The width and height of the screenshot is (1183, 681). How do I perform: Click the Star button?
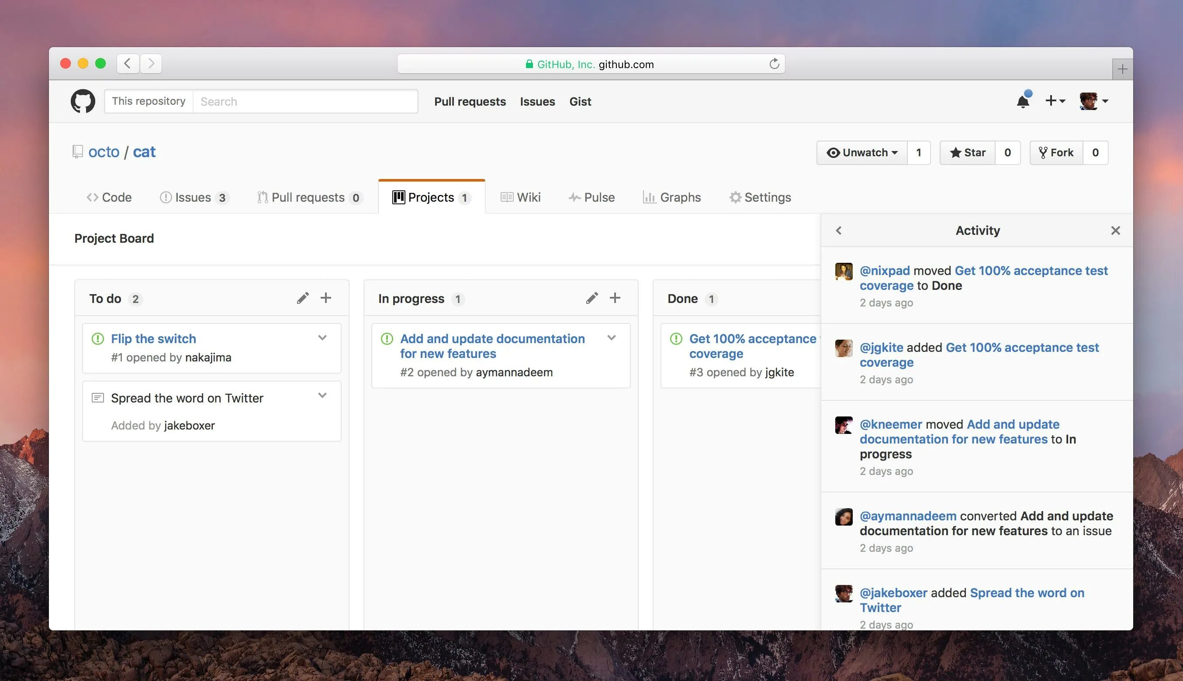(x=967, y=152)
